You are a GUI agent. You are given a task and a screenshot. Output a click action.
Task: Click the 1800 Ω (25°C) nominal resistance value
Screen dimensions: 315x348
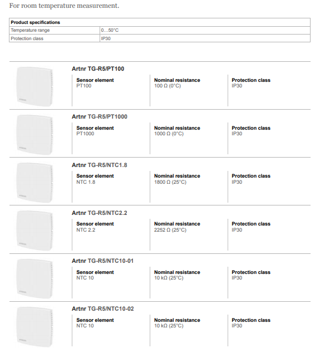point(170,182)
